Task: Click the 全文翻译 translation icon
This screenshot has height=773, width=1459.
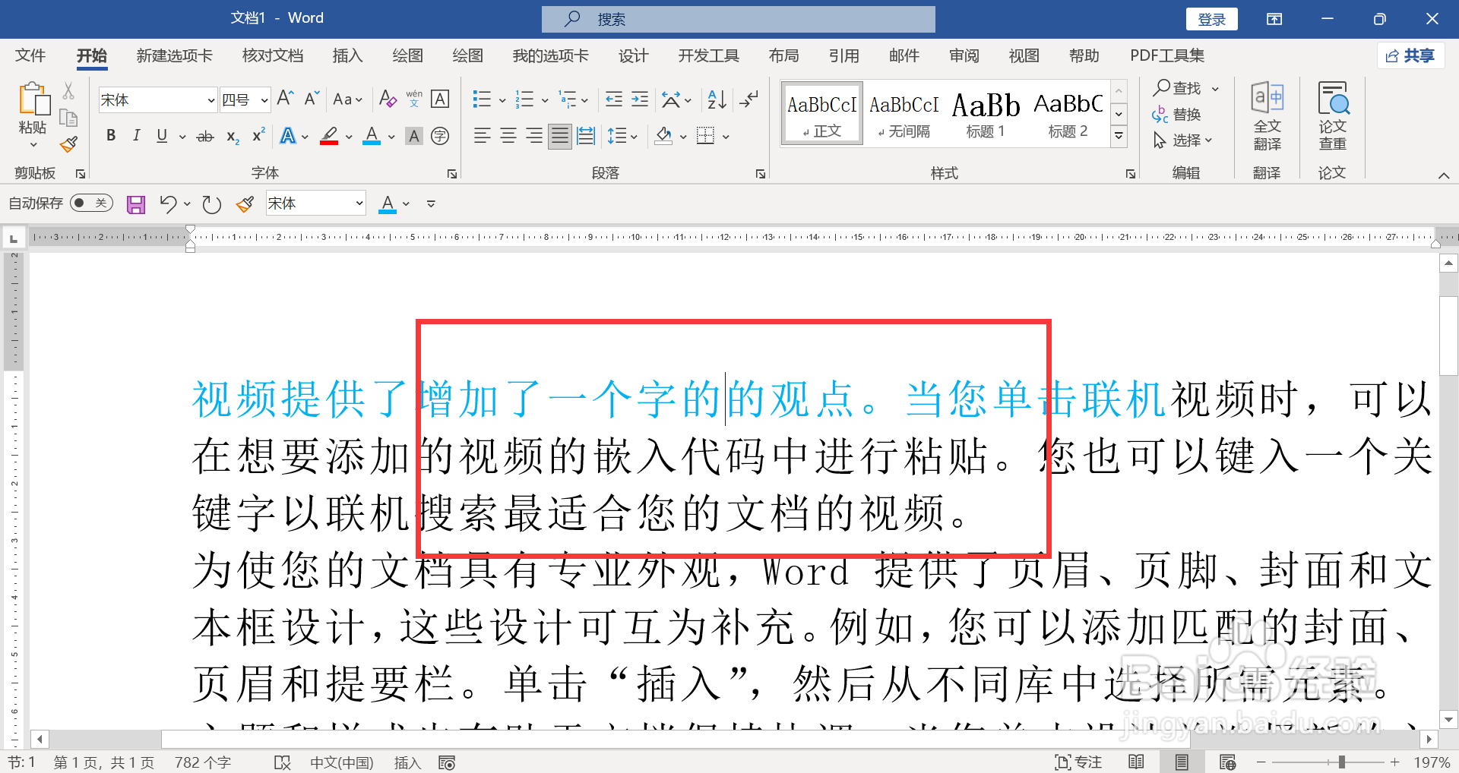Action: (1267, 115)
